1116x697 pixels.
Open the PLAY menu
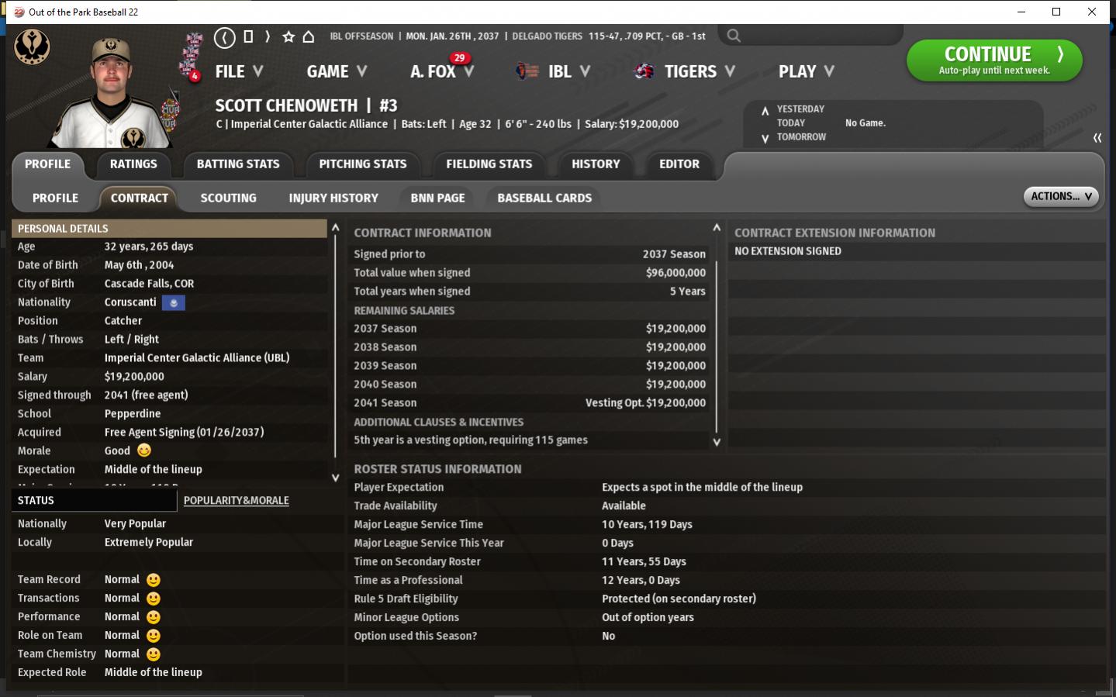806,71
